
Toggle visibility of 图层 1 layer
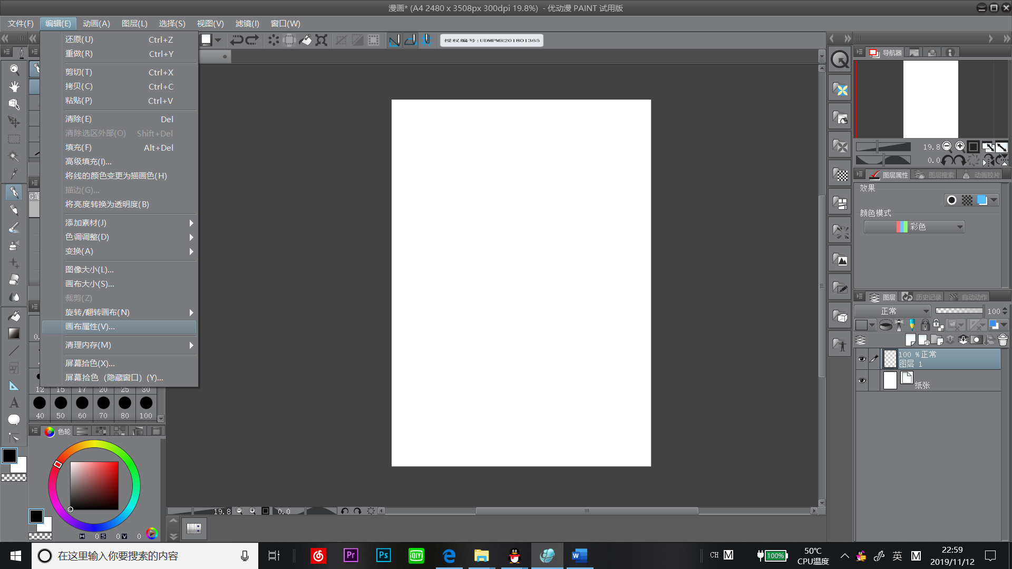pos(862,359)
